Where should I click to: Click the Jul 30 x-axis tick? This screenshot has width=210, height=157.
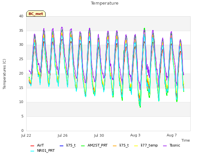click(99, 135)
